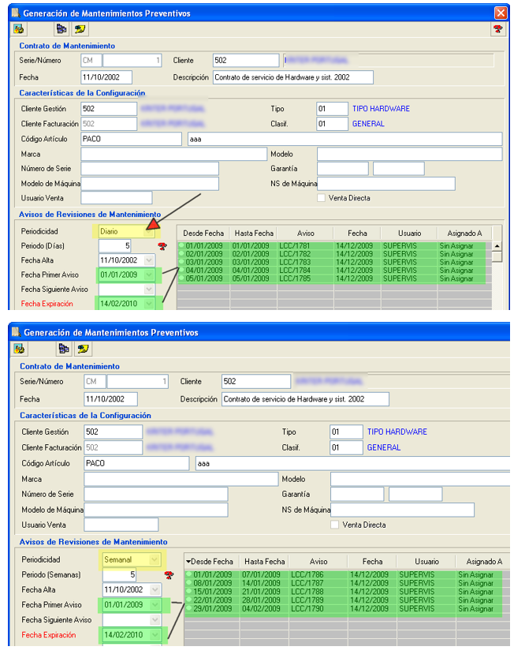Viewport: 514px width, 654px height.
Task: Click the first toolbar icon in the Semanal window
Action: click(x=19, y=348)
